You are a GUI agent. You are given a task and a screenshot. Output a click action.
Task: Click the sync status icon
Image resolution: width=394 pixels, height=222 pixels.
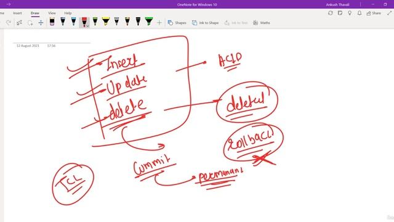[x=331, y=13]
